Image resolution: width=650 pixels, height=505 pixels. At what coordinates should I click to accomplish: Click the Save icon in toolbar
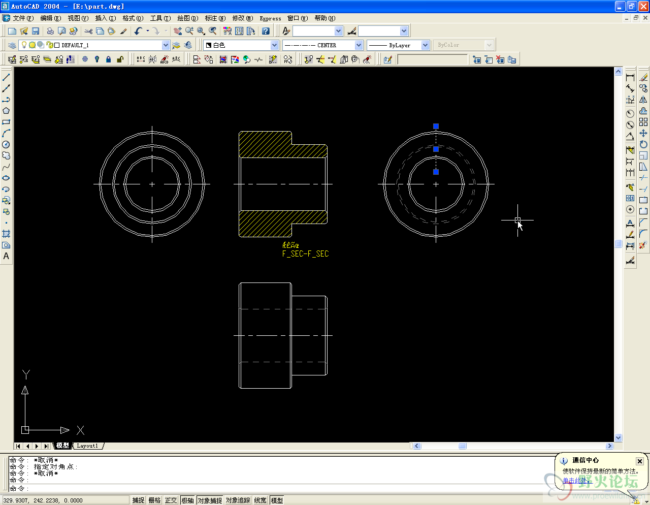click(36, 31)
